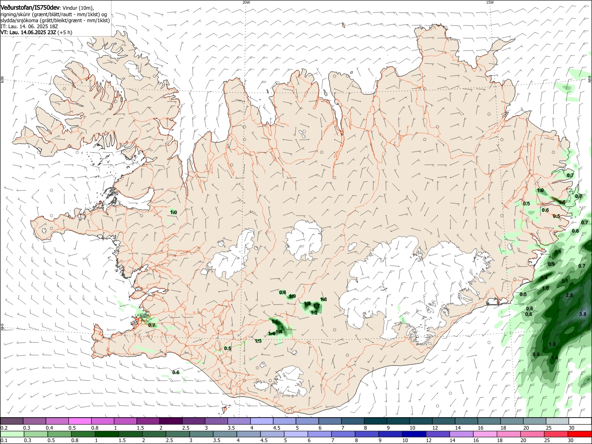
Task: Click the 3.8 precipitation value on the map
Action: (583, 314)
